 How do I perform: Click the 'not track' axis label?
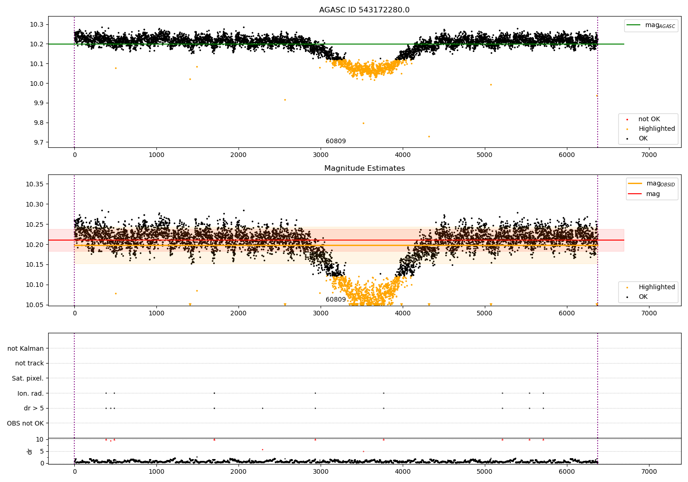pos(29,364)
